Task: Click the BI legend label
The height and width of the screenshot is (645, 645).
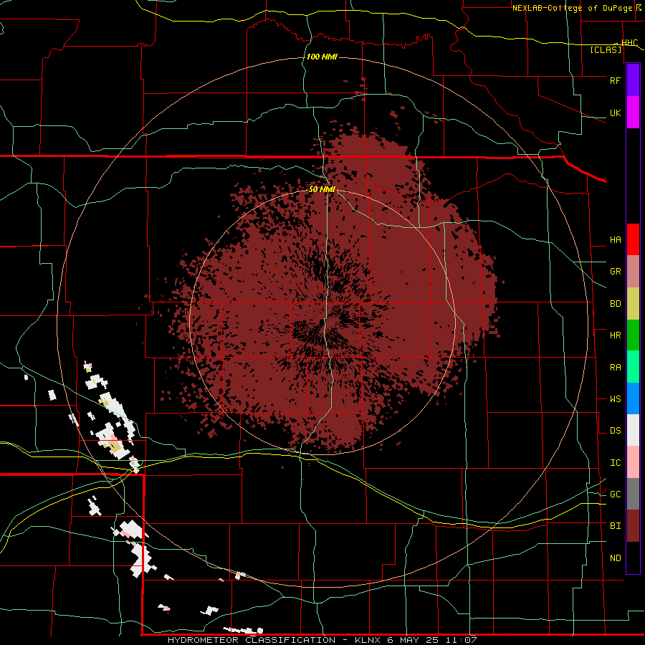Action: coord(615,526)
